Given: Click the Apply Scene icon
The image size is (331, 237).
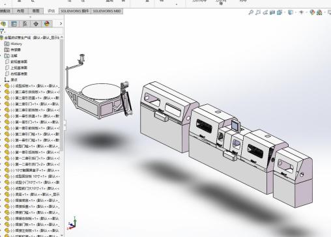Looking at the screenshot, I should point(319,12).
